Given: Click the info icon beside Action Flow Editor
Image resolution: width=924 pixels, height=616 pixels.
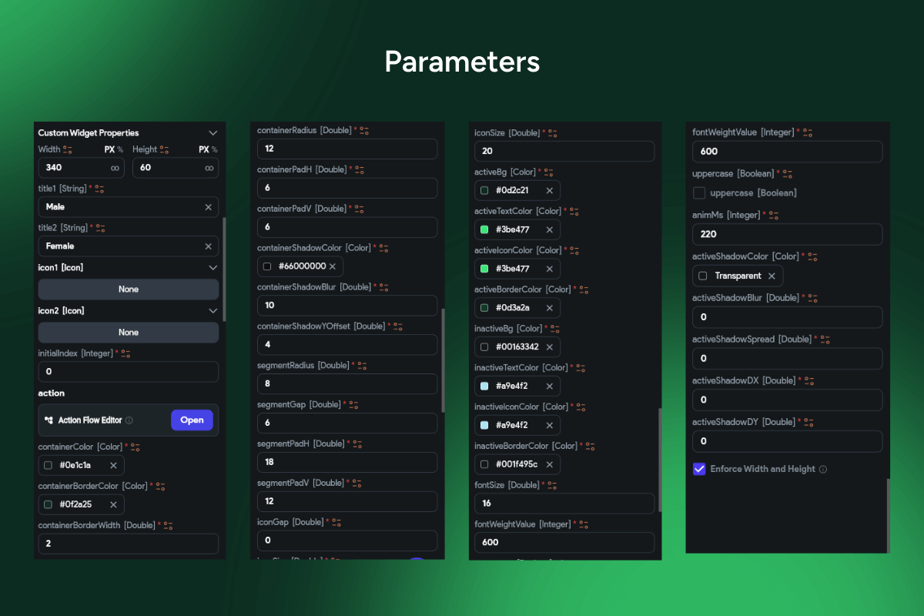Looking at the screenshot, I should [129, 420].
